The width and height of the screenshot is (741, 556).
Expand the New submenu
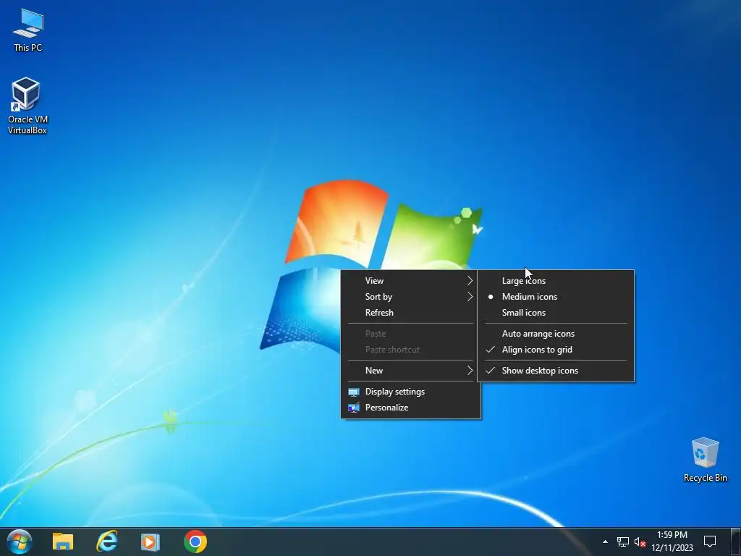pos(411,371)
